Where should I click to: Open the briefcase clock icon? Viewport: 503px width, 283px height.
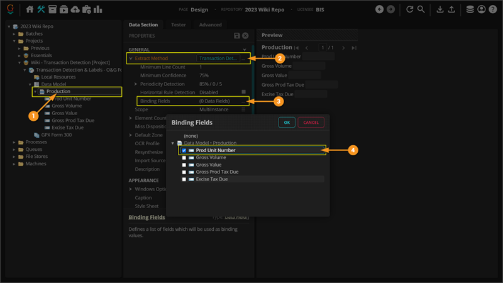pyautogui.click(x=87, y=9)
